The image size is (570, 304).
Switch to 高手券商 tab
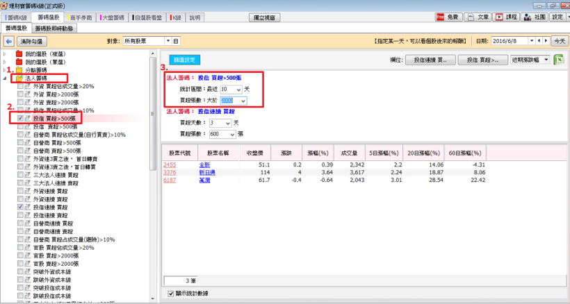coord(80,17)
